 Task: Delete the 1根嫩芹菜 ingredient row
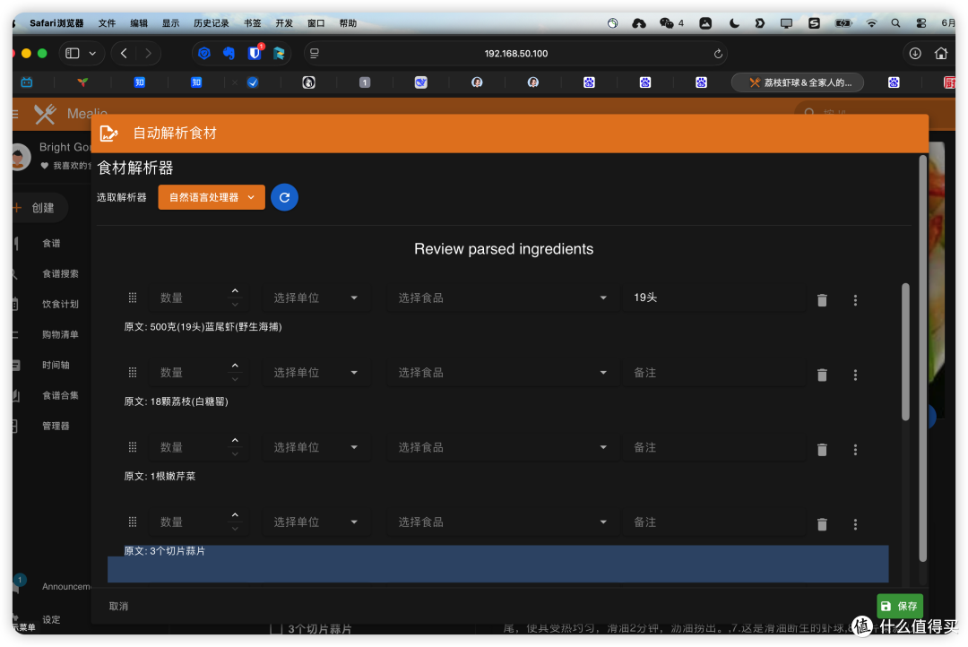point(822,450)
